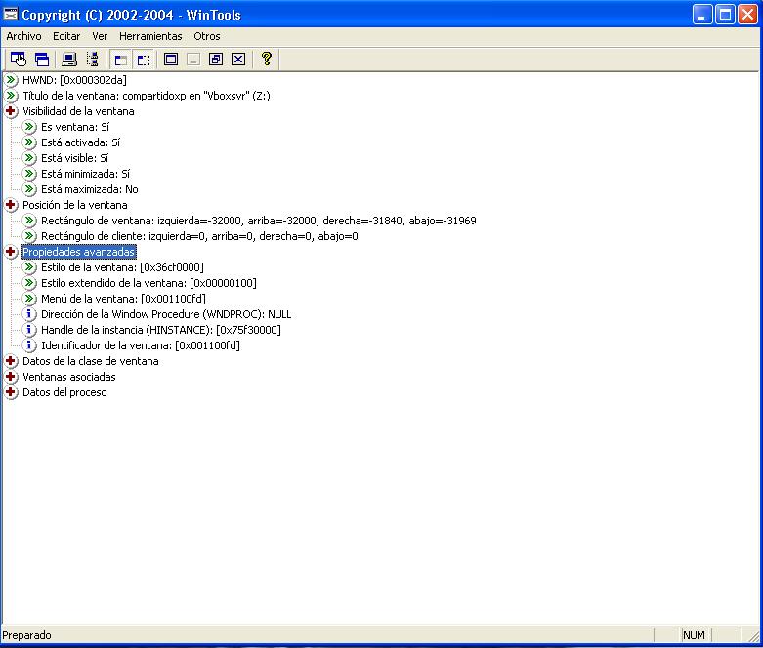Screen dimensions: 763x648
Task: Collapse the Propiedades avanzadas node
Action: point(11,252)
